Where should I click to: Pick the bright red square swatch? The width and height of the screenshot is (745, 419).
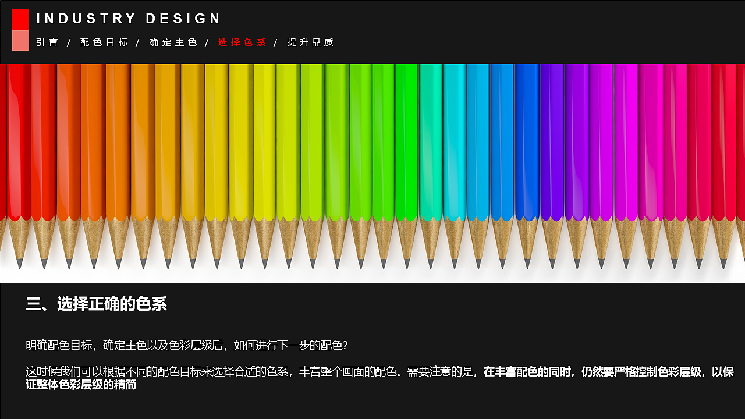(x=20, y=19)
